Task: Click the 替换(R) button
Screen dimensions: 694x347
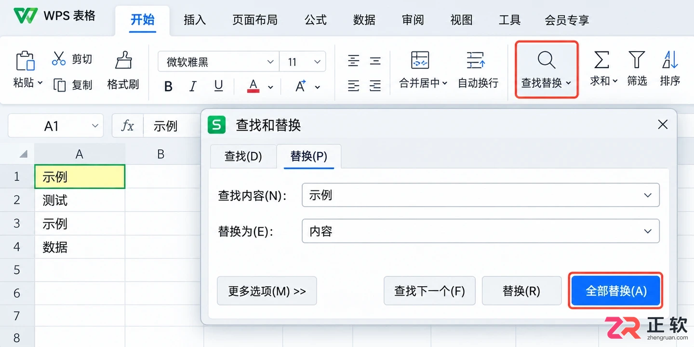Action: point(521,291)
